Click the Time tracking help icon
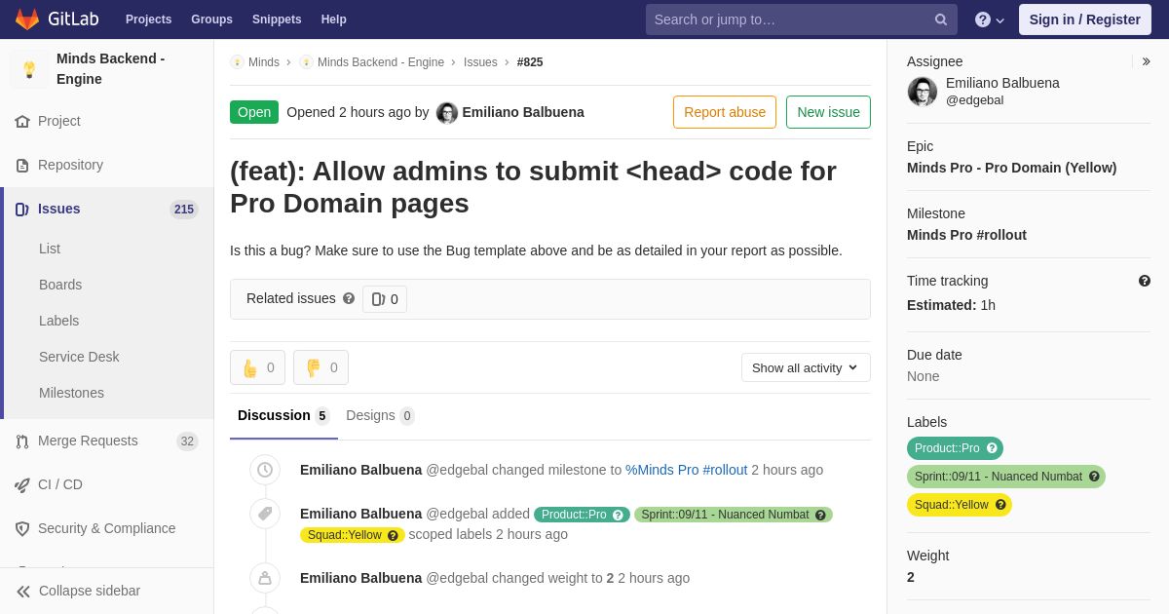1169x614 pixels. [1145, 281]
